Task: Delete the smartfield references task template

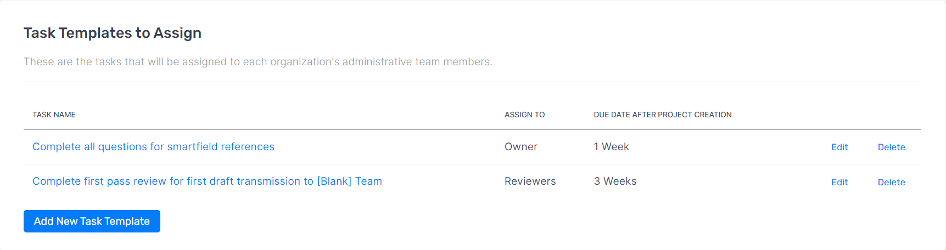Action: [x=891, y=147]
